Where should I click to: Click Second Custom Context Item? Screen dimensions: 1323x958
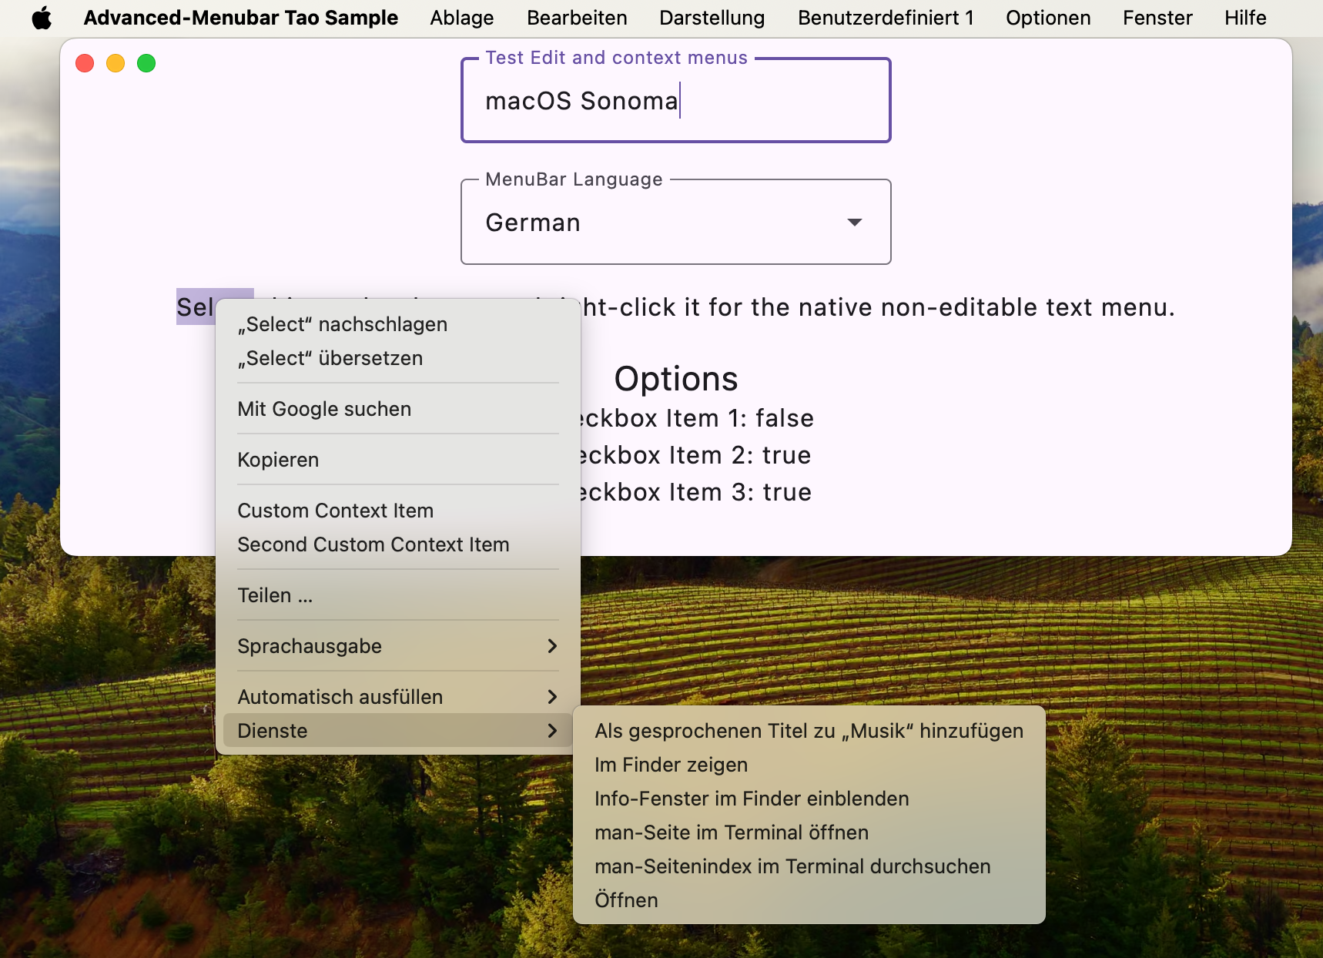tap(398, 544)
